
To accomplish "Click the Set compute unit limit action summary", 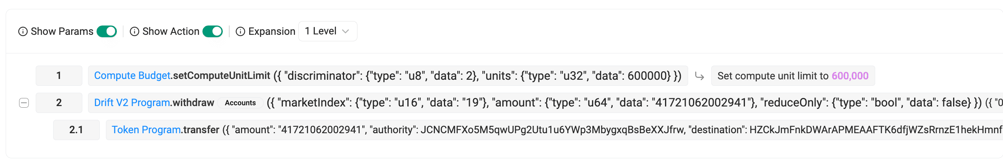I will tap(773, 76).
